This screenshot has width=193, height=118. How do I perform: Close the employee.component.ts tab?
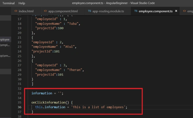tap(176, 11)
